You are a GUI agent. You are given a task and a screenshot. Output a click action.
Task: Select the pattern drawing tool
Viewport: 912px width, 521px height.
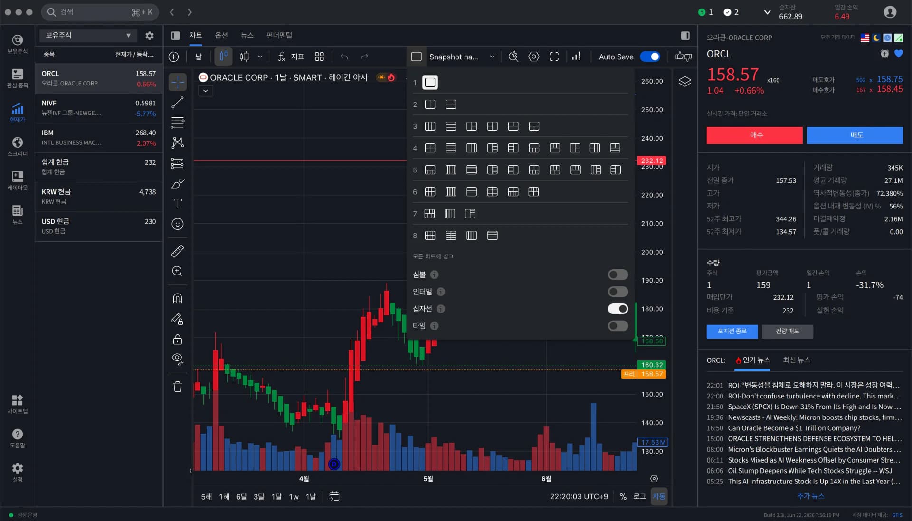pos(178,142)
